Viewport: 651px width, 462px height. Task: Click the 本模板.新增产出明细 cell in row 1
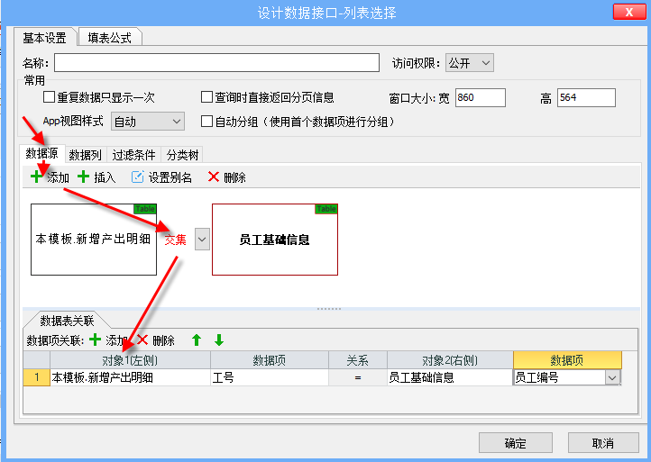point(130,377)
